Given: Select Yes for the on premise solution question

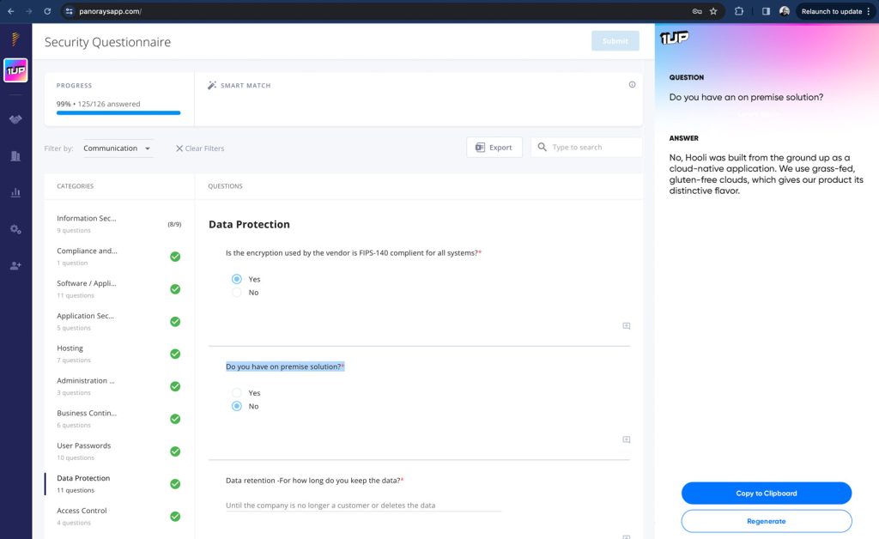Looking at the screenshot, I should [x=236, y=392].
